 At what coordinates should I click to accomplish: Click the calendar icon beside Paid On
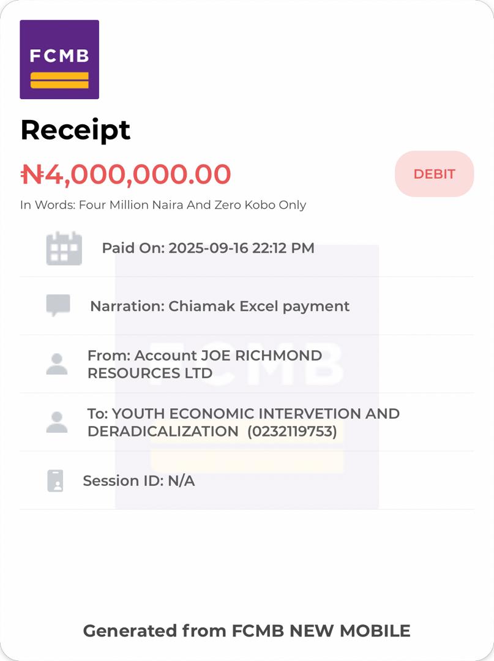[x=64, y=248]
